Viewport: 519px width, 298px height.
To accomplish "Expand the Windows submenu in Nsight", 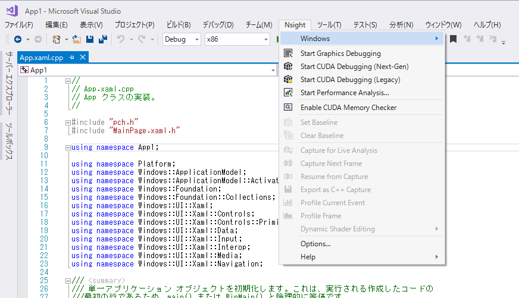I will pos(362,39).
